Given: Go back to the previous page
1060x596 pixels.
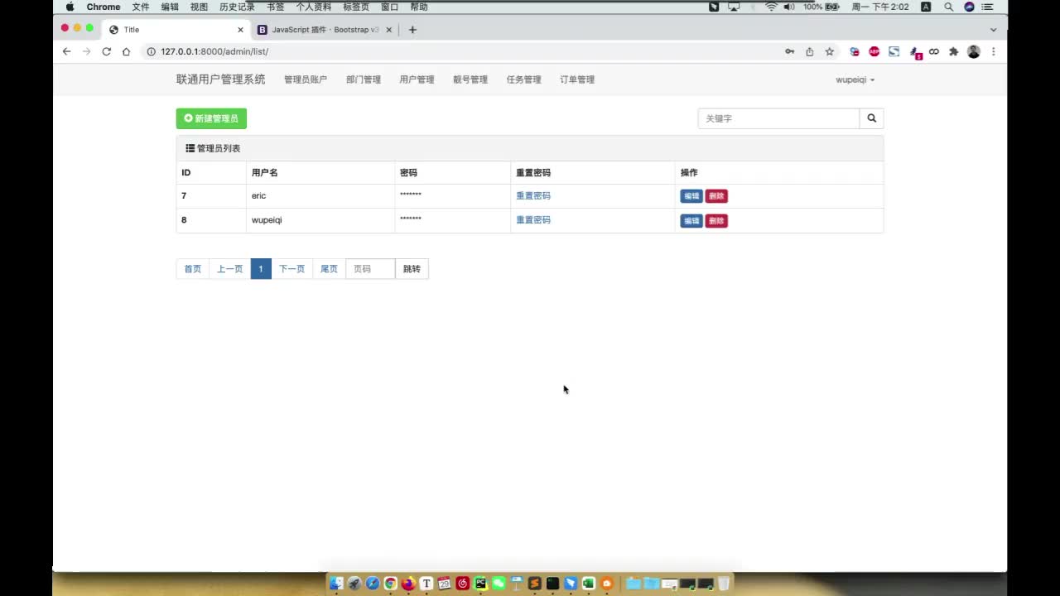Looking at the screenshot, I should 67,51.
